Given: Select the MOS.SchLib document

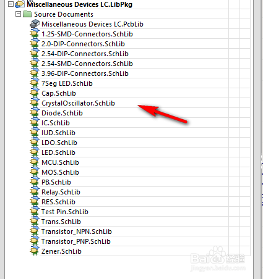Looking at the screenshot, I should pos(60,172).
